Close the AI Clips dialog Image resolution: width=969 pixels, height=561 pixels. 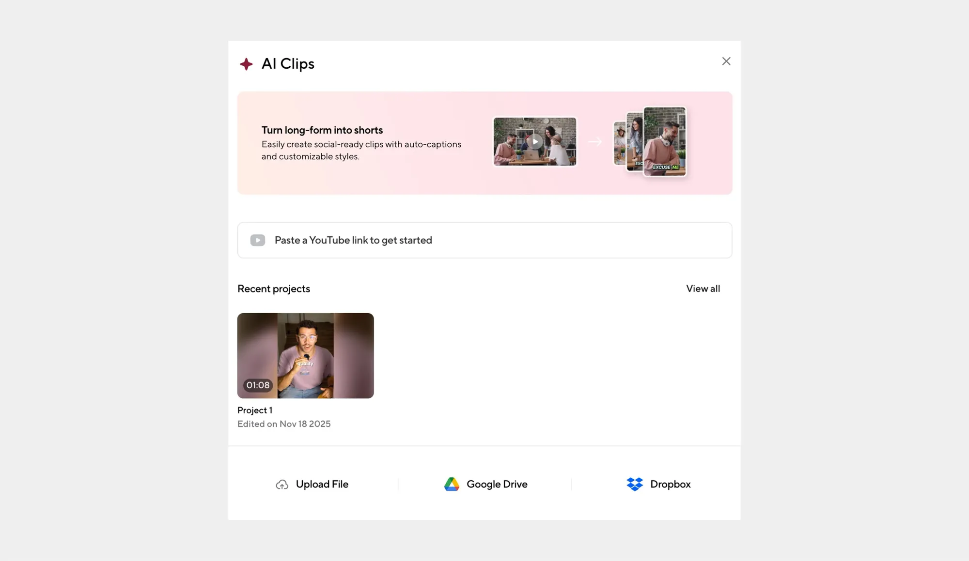point(726,61)
